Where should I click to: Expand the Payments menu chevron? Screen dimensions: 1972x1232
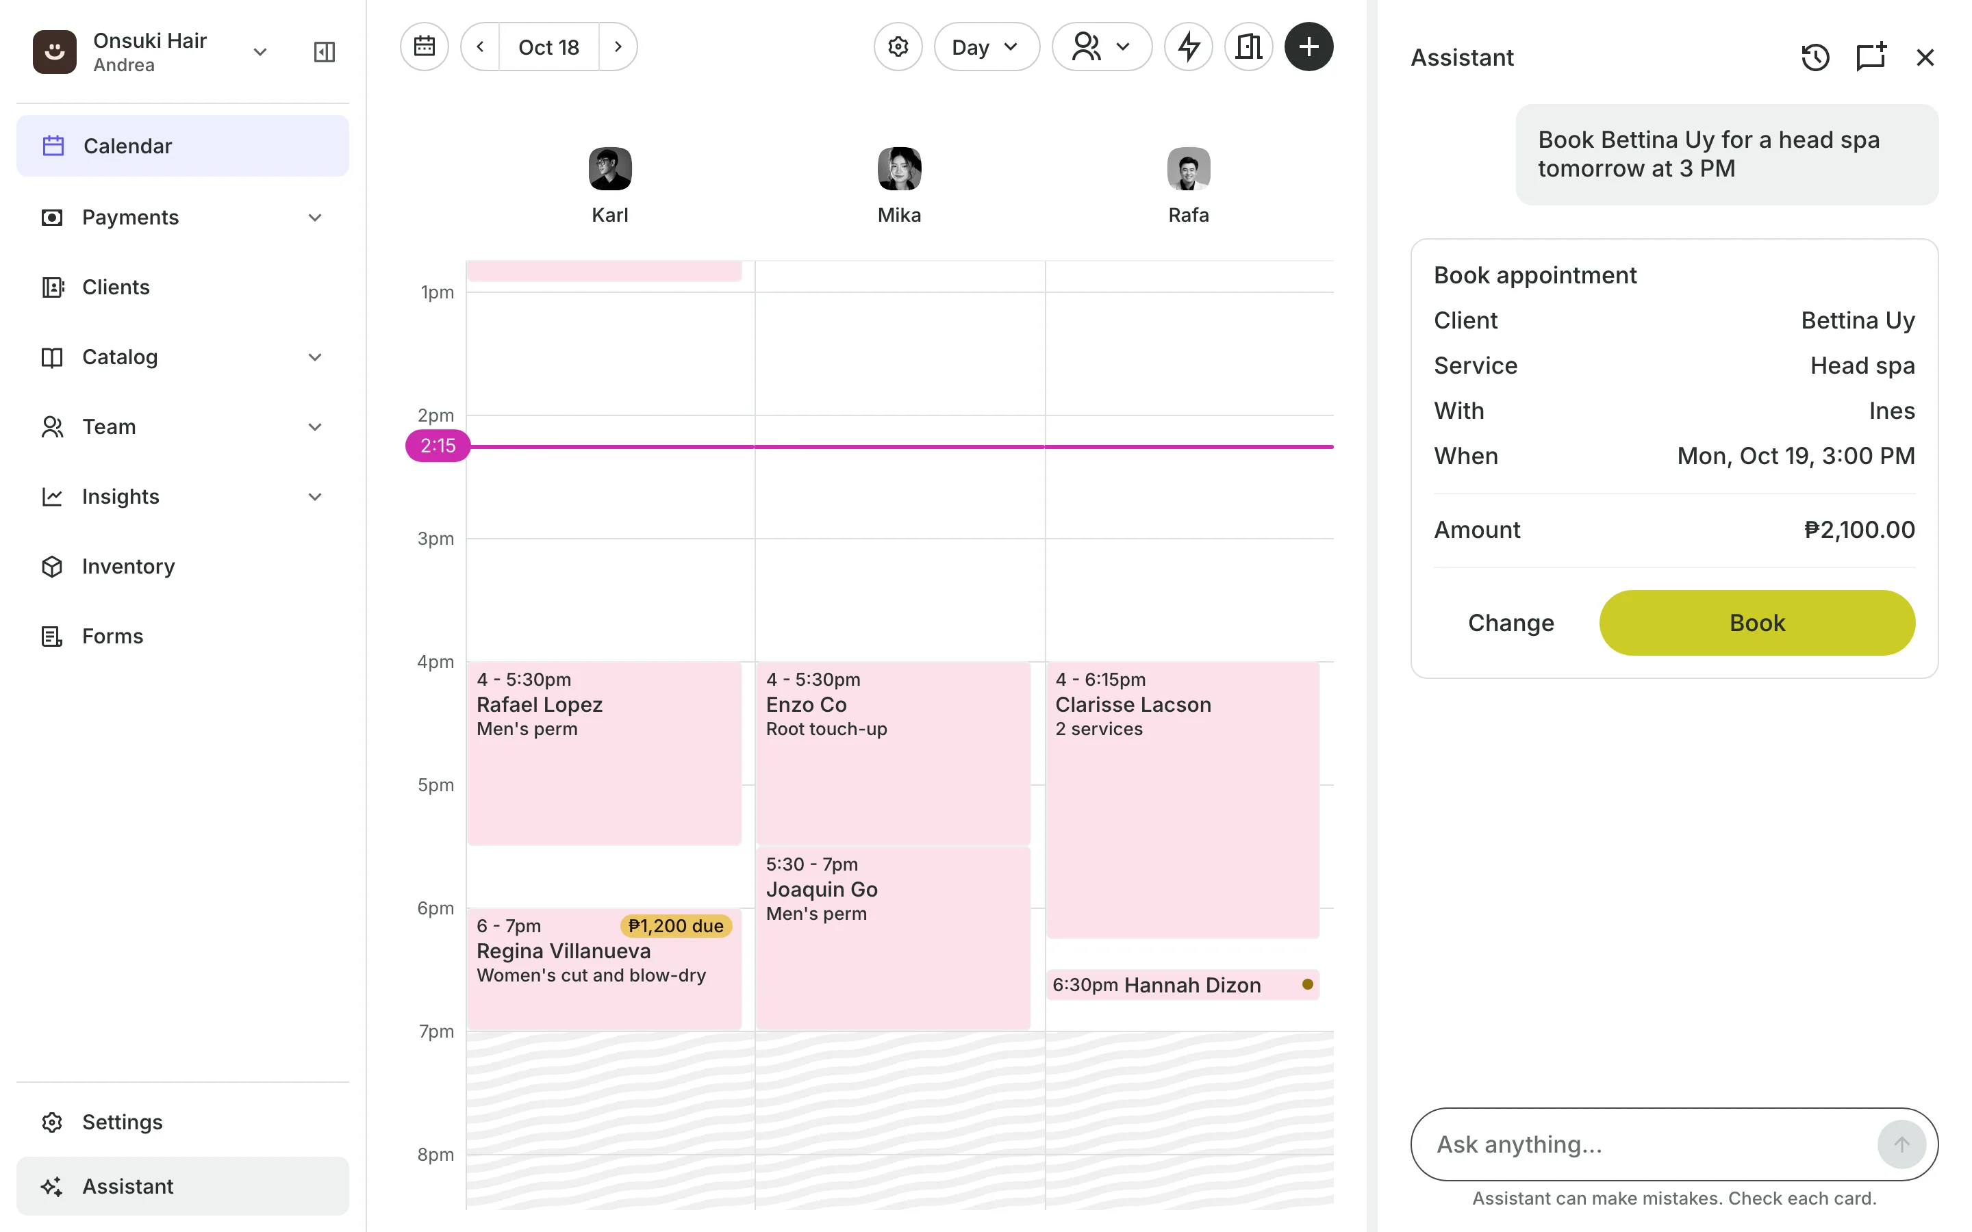pyautogui.click(x=316, y=218)
